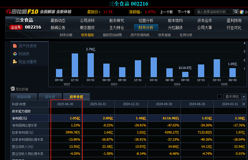The image size is (248, 160).
Task: Open 分红融资 menu item
Action: click(x=175, y=28)
